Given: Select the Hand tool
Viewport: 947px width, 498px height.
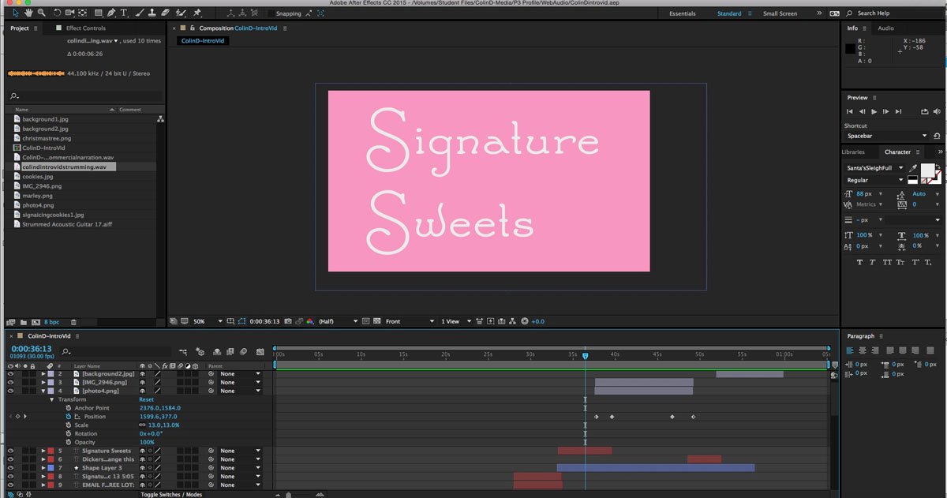Looking at the screenshot, I should click(28, 13).
